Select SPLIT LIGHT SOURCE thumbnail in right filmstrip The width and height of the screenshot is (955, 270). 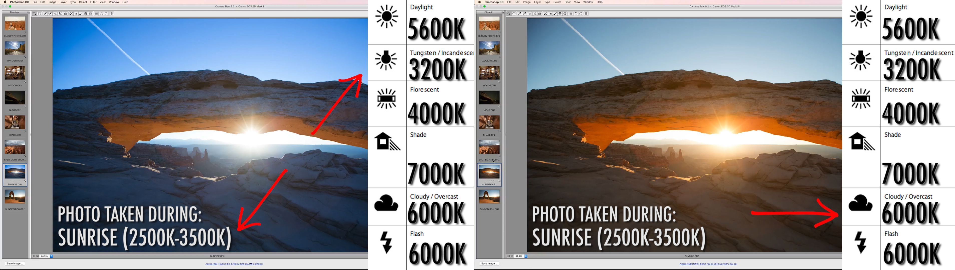[489, 147]
